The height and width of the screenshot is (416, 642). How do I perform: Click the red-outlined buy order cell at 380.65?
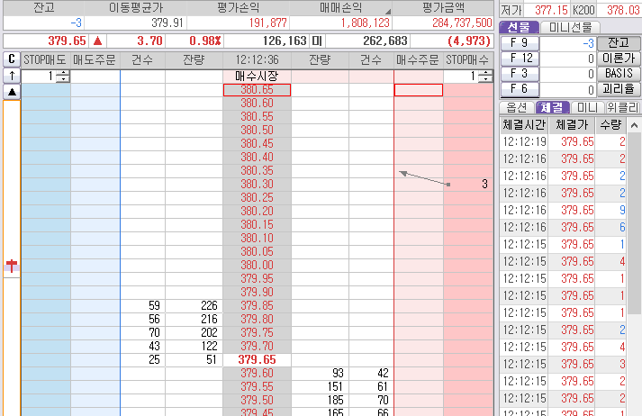point(419,90)
